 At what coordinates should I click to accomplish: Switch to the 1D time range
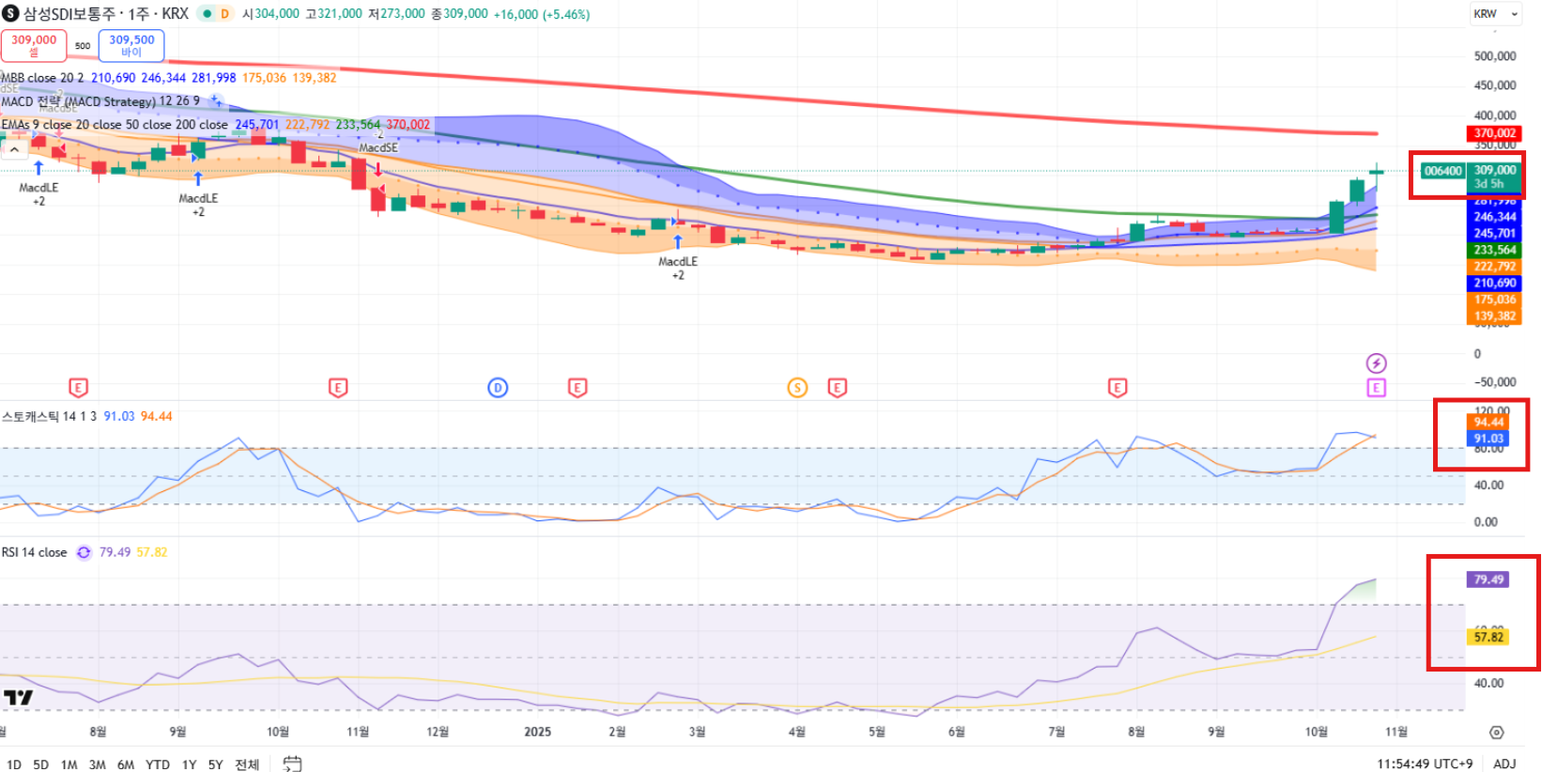pos(14,764)
